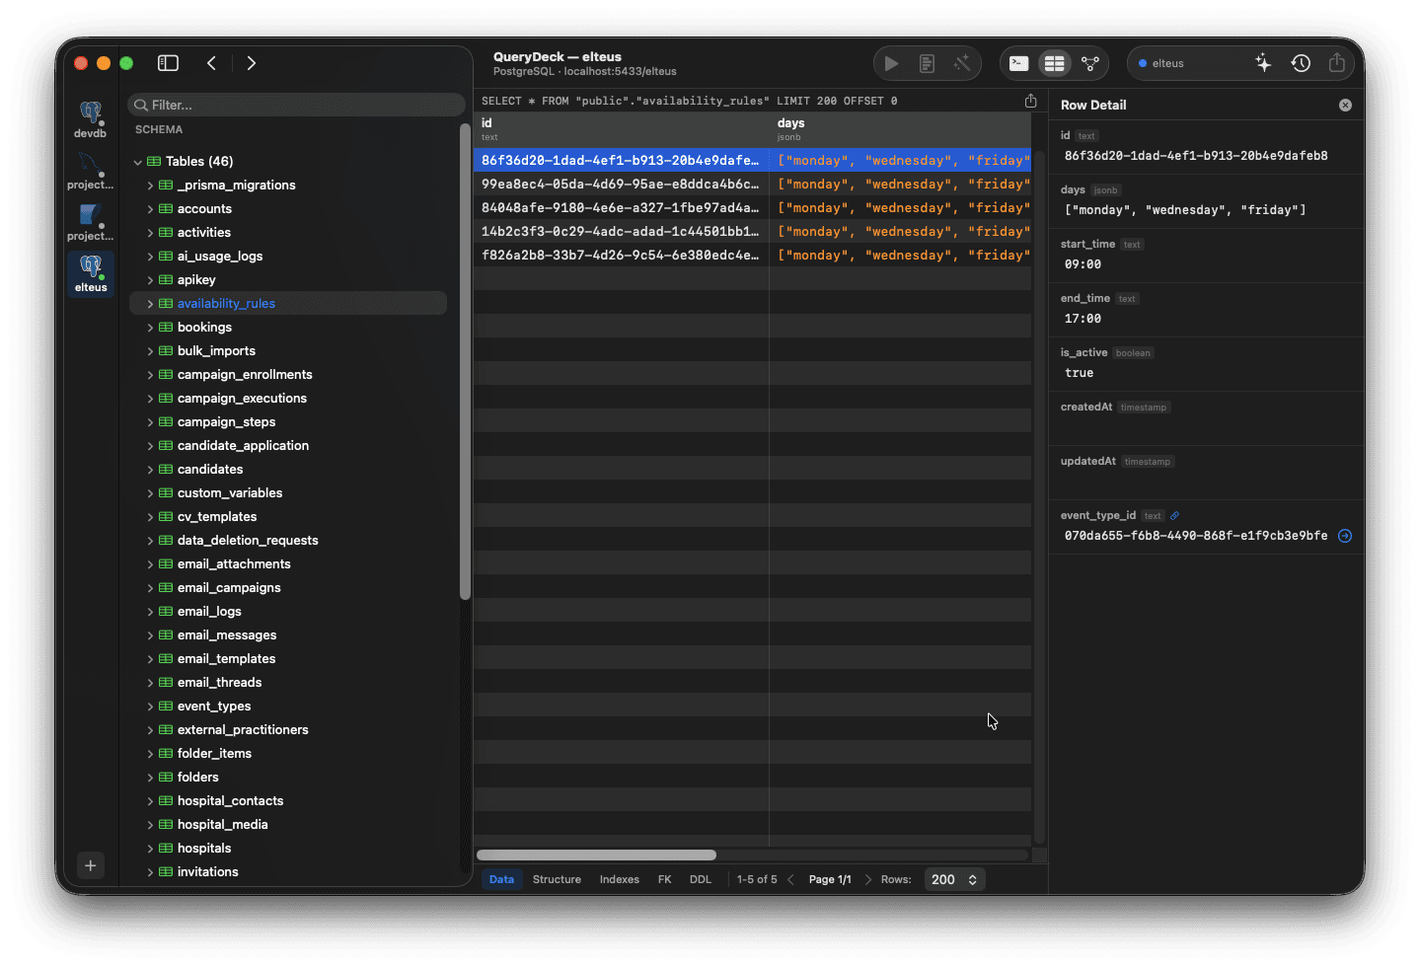
Task: Open the DDL tab
Action: tap(701, 879)
